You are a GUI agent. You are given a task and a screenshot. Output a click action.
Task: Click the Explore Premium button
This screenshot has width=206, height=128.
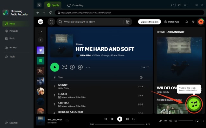click(149, 22)
